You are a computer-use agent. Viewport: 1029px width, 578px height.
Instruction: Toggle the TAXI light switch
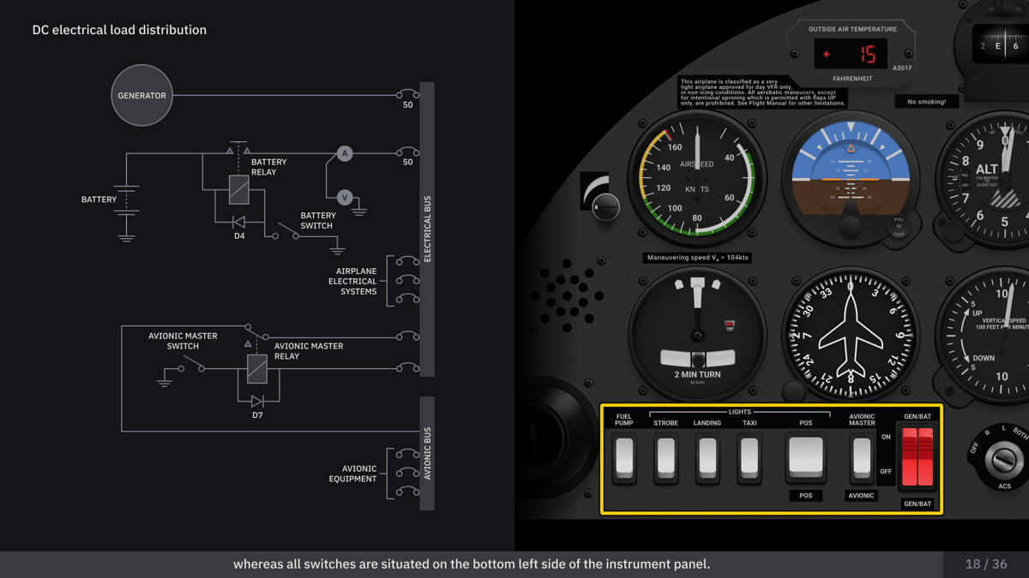(749, 458)
